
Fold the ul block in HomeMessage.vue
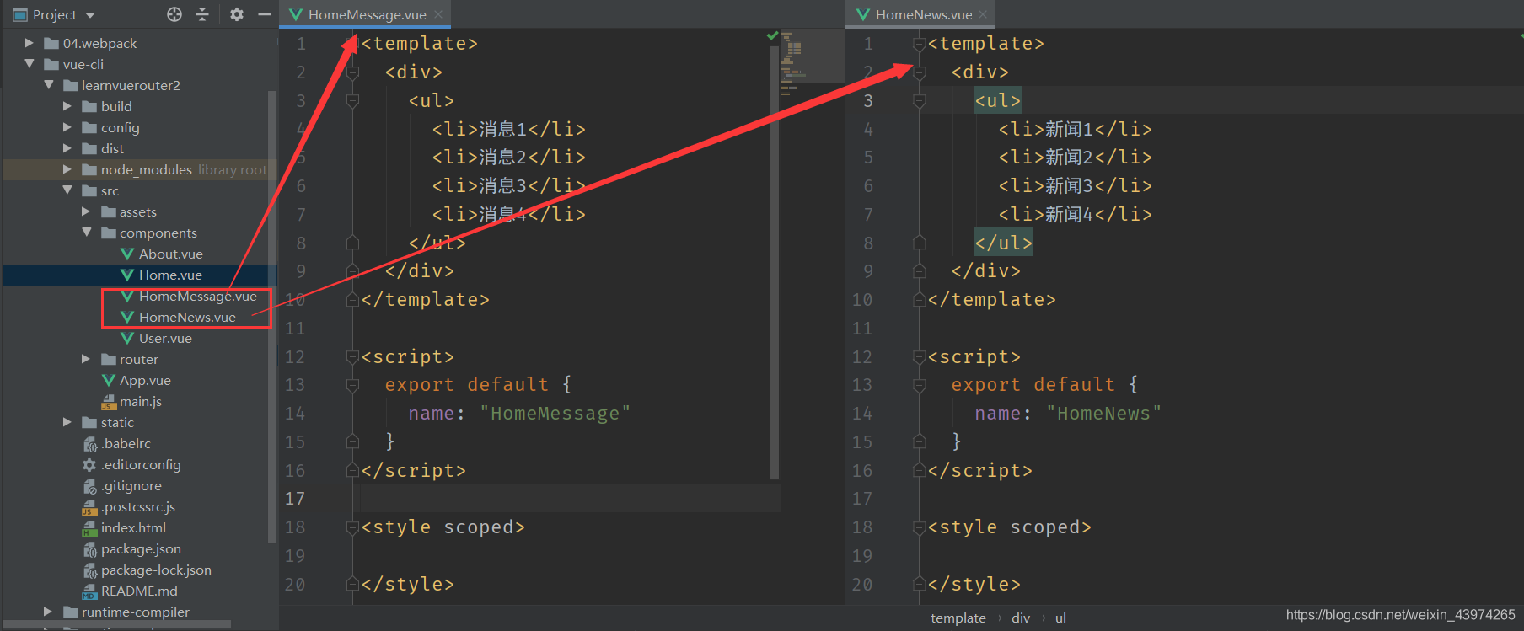[x=353, y=101]
